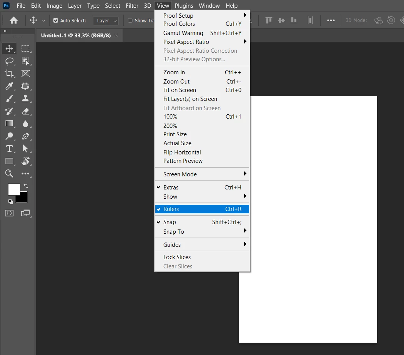Expand the Screen Mode submenu
Image resolution: width=404 pixels, height=355 pixels.
pyautogui.click(x=202, y=174)
